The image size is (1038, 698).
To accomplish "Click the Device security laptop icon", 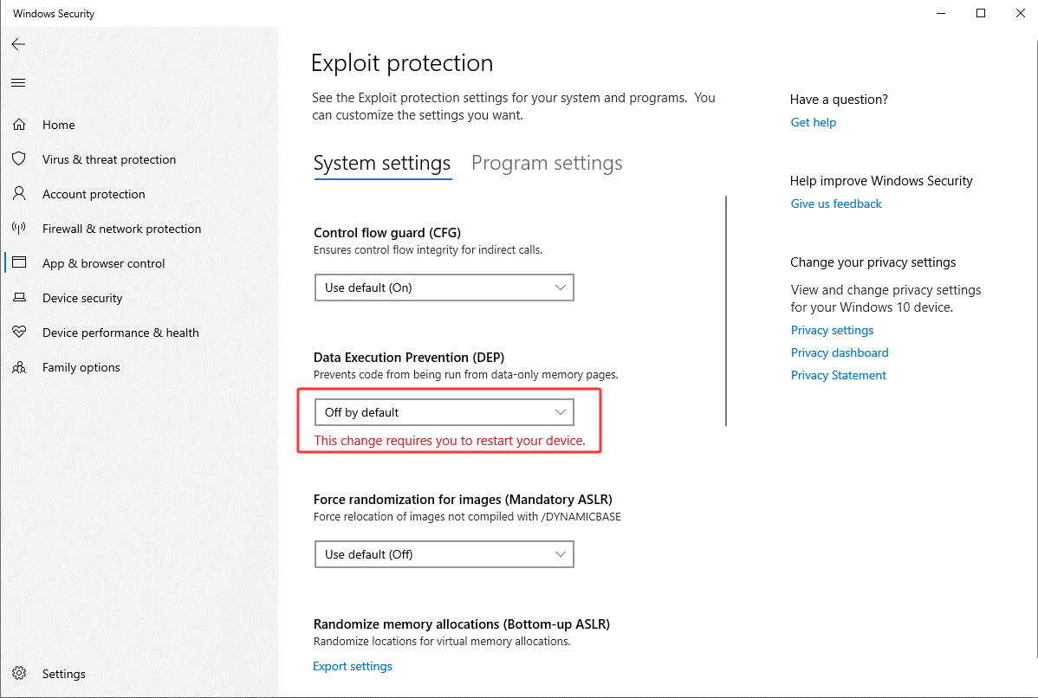I will (19, 298).
